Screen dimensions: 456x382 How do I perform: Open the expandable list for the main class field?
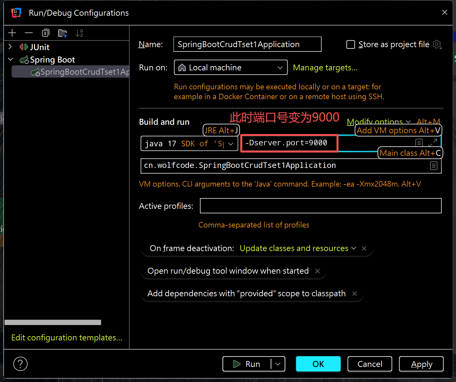(x=434, y=166)
